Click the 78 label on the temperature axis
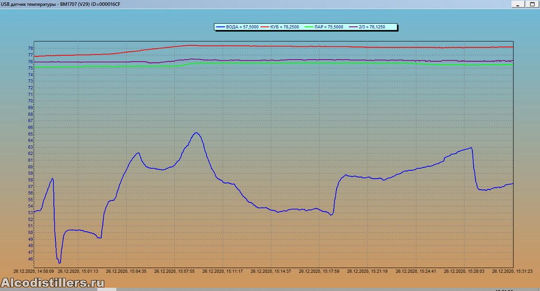Image resolution: width=540 pixels, height=291 pixels. (x=31, y=48)
